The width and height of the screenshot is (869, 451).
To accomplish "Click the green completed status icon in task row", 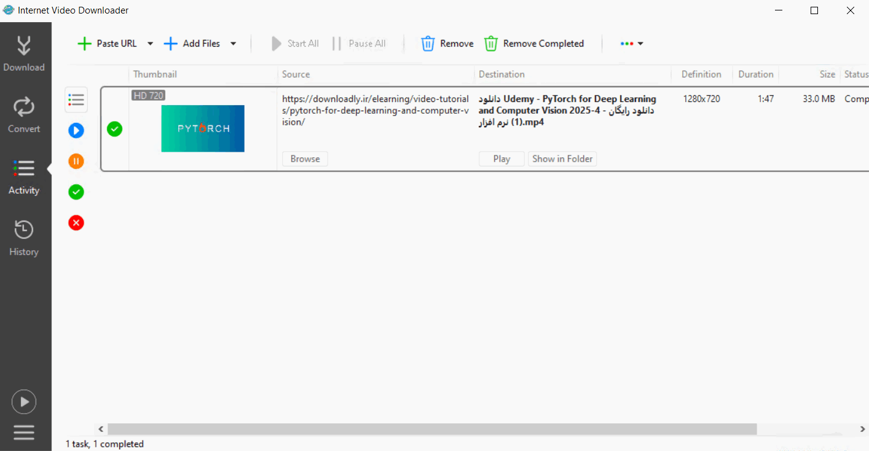I will pos(114,129).
